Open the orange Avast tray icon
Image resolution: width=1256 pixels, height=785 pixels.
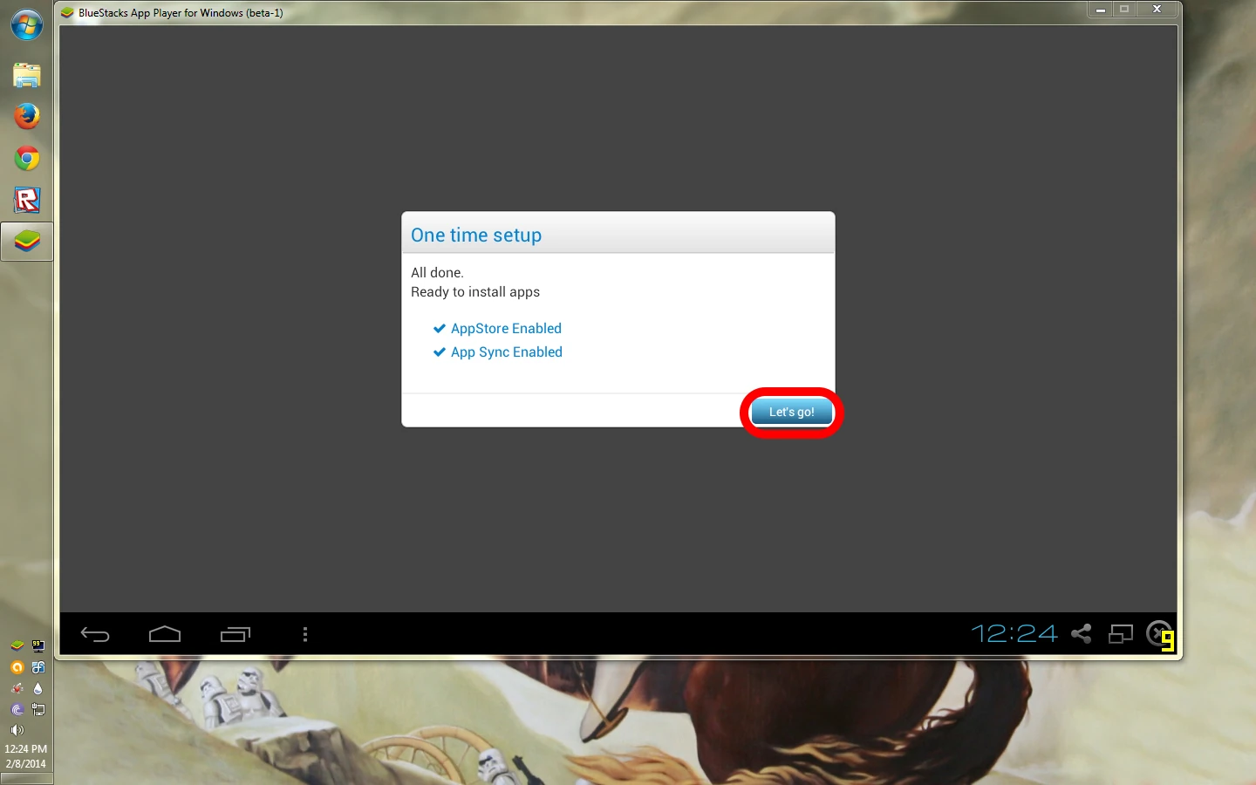click(x=17, y=667)
